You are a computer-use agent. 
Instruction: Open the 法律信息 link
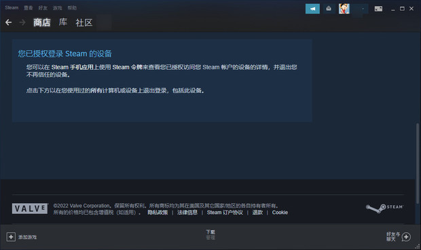tap(187, 213)
